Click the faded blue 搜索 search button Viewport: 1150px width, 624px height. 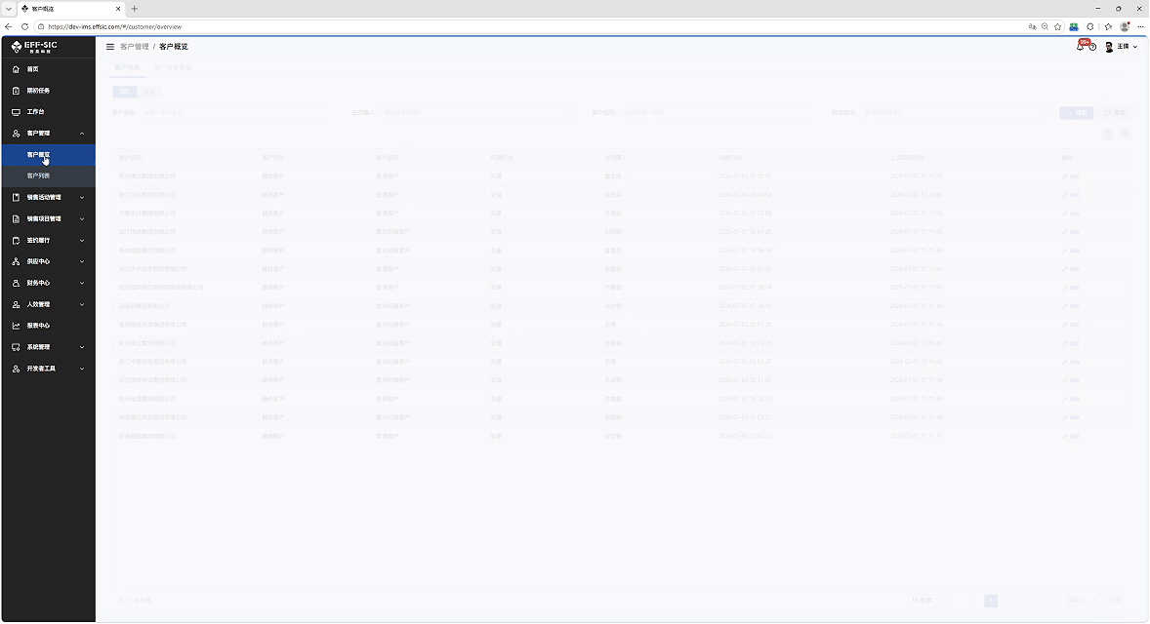[x=1077, y=113]
